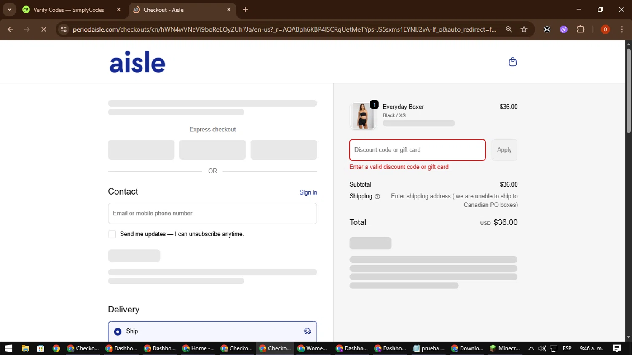Select the Ship delivery radio option
The image size is (632, 355).
point(118,332)
